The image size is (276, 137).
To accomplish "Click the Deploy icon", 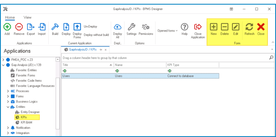I will pos(66,27).
